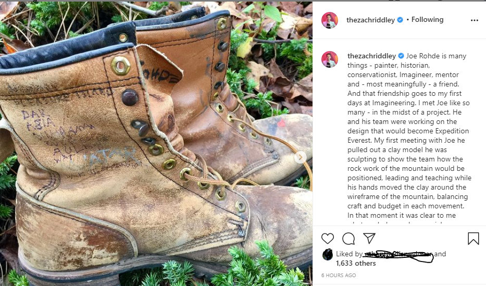This screenshot has height=286, width=486.
Task: Click the verified badge next to caption username
Action: [x=401, y=56]
